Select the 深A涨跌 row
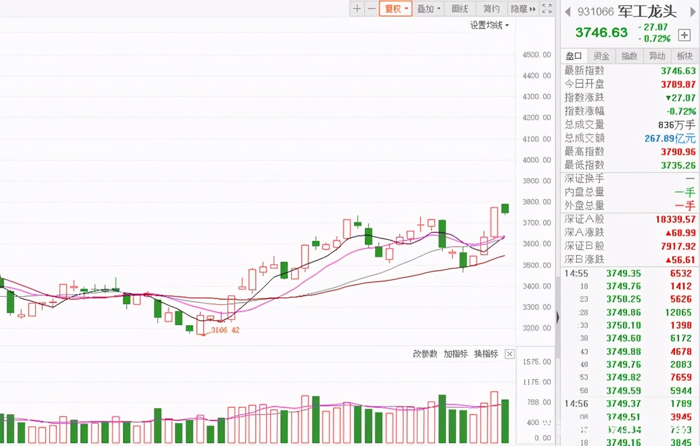This screenshot has width=700, height=446. [x=630, y=233]
